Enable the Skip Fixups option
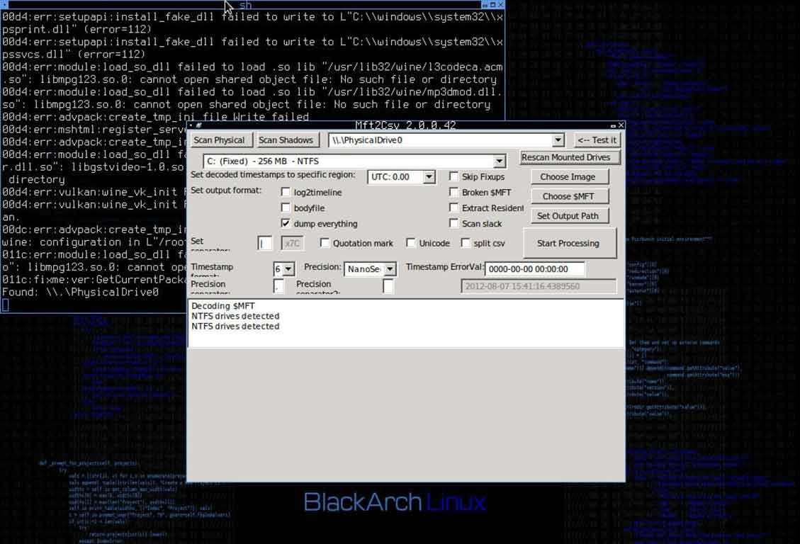Viewport: 800px width, 544px height. coord(453,176)
